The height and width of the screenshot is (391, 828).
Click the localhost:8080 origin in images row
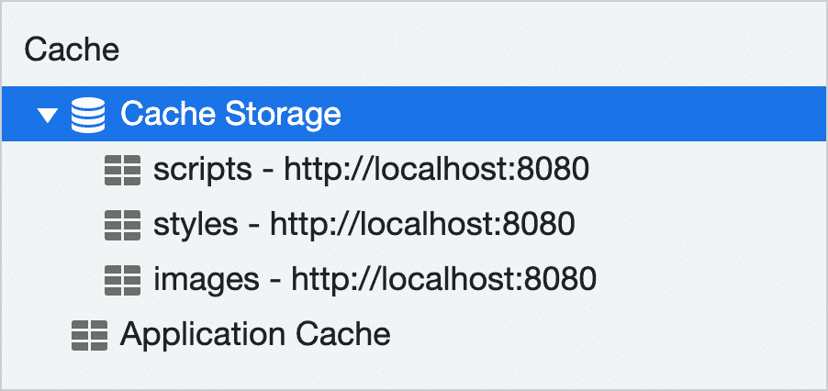[446, 278]
